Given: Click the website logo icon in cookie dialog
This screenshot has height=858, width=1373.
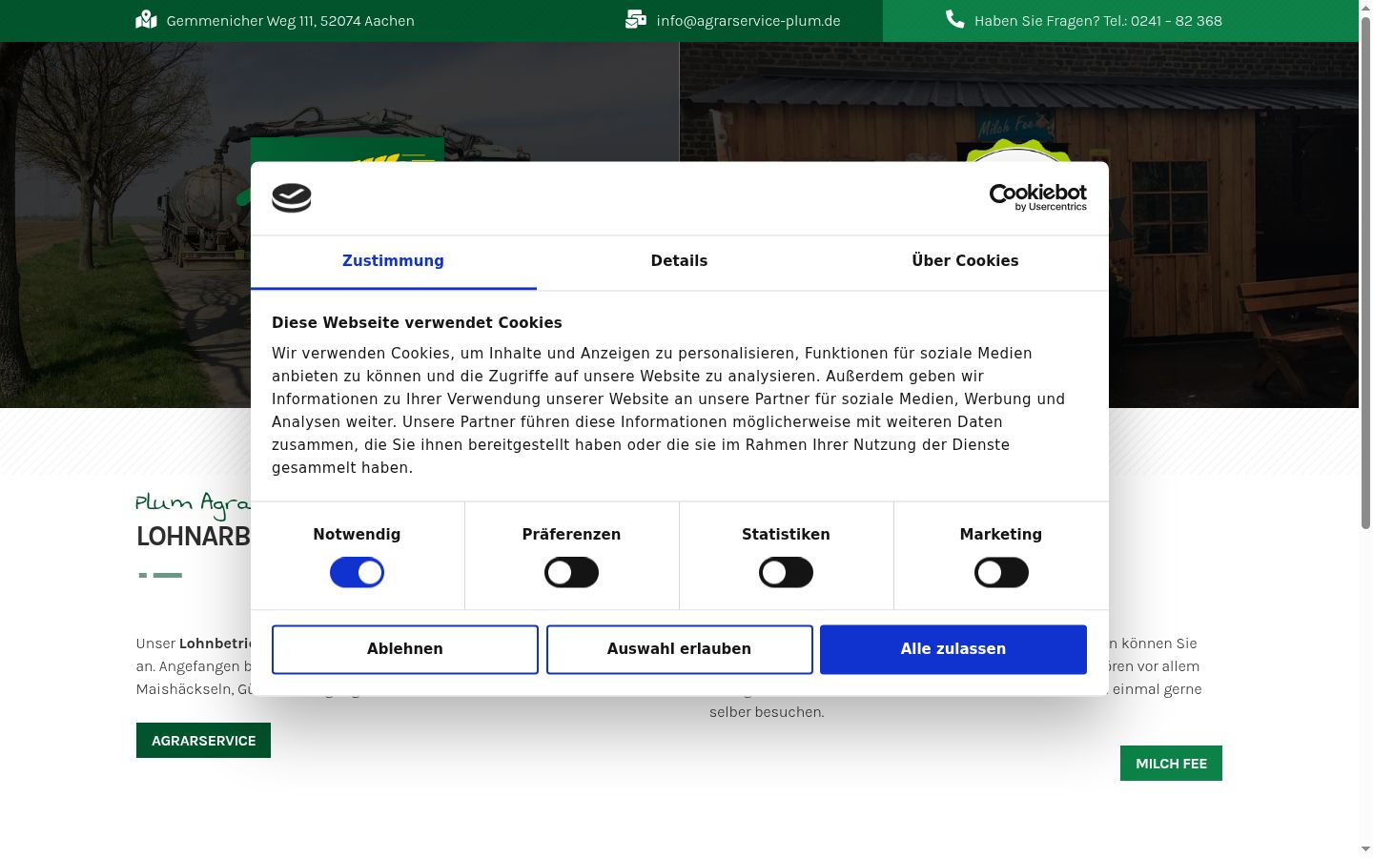Looking at the screenshot, I should [292, 197].
